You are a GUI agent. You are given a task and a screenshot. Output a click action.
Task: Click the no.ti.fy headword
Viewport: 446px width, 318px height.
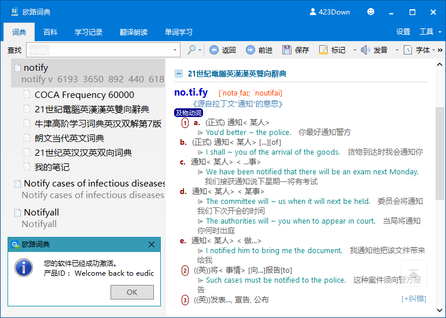point(191,92)
